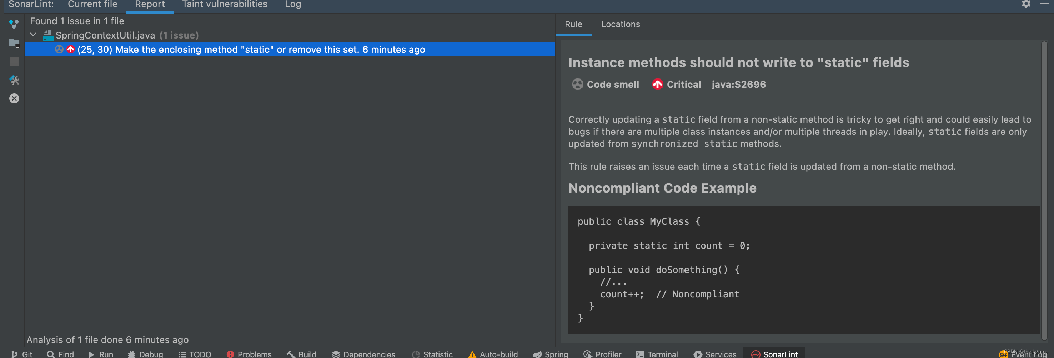This screenshot has height=358, width=1054.
Task: Click the folder grouping icon in the sidebar
Action: (x=14, y=42)
